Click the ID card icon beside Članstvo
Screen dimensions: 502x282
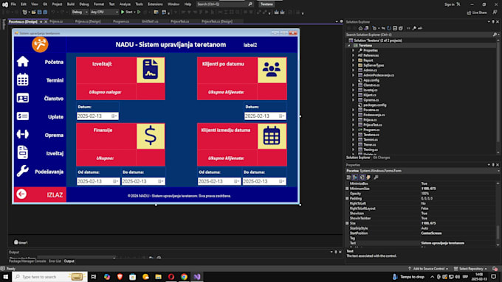click(23, 98)
